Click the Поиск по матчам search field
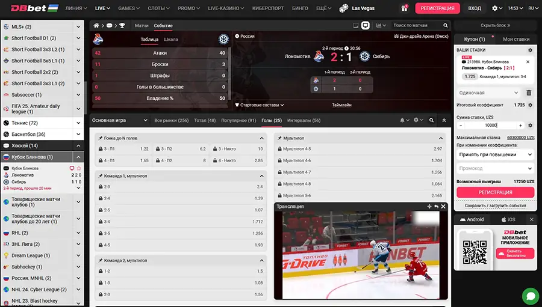 click(x=417, y=25)
